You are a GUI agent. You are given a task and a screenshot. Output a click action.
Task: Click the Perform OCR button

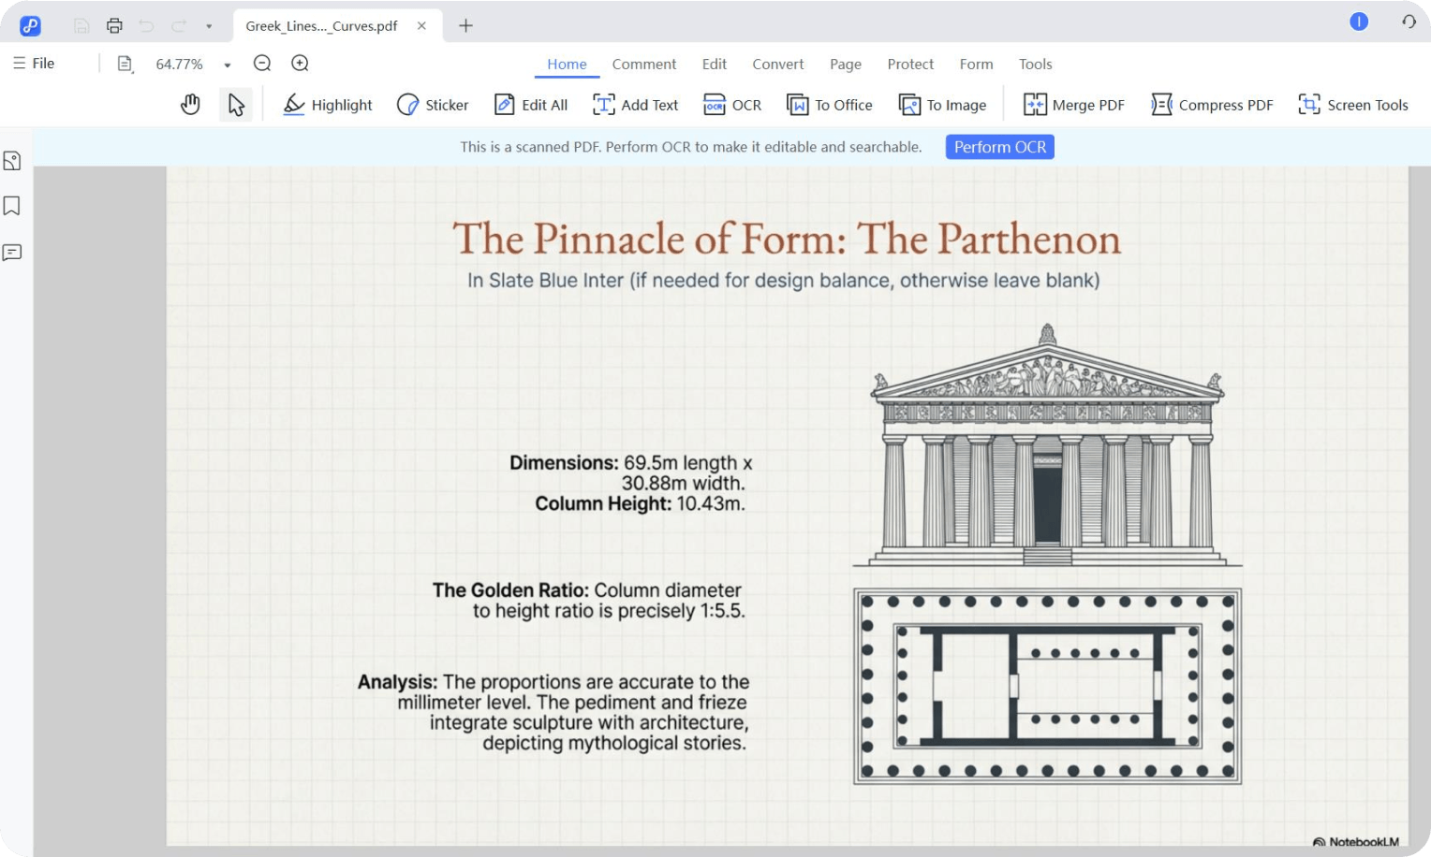click(x=999, y=146)
